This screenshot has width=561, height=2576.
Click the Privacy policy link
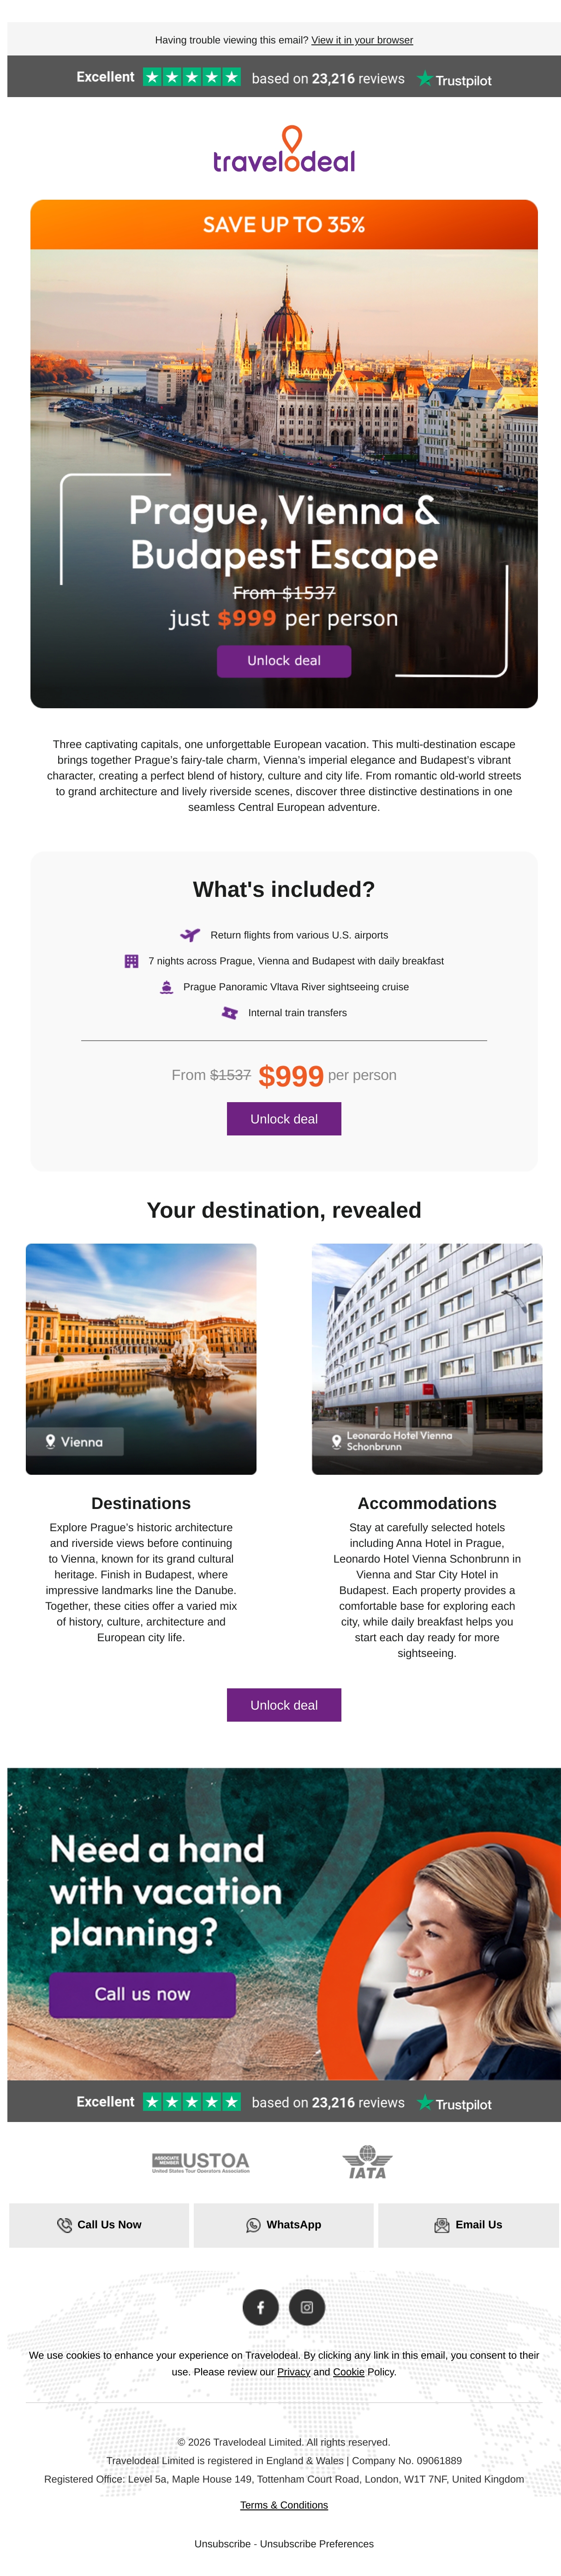[x=293, y=2371]
